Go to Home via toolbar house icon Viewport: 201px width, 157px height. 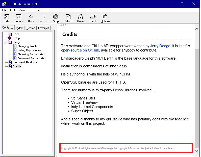tap(80, 17)
